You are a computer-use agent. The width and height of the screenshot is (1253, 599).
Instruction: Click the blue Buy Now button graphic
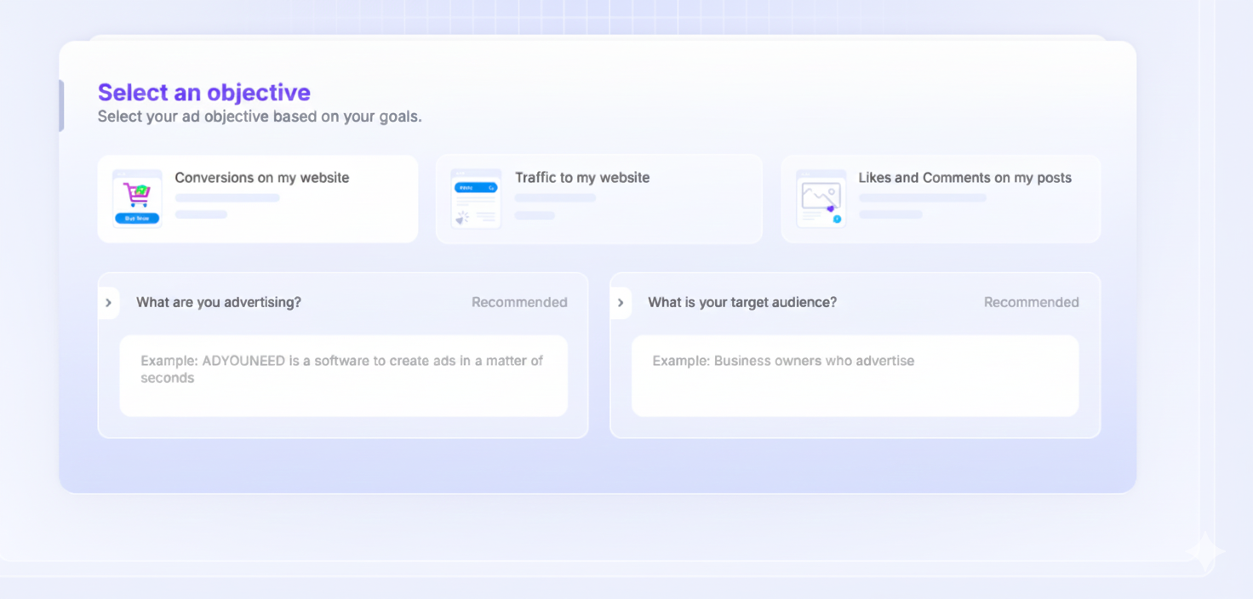pyautogui.click(x=137, y=219)
